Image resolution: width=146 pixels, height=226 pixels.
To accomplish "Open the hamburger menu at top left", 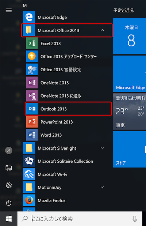I will click(x=9, y=10).
